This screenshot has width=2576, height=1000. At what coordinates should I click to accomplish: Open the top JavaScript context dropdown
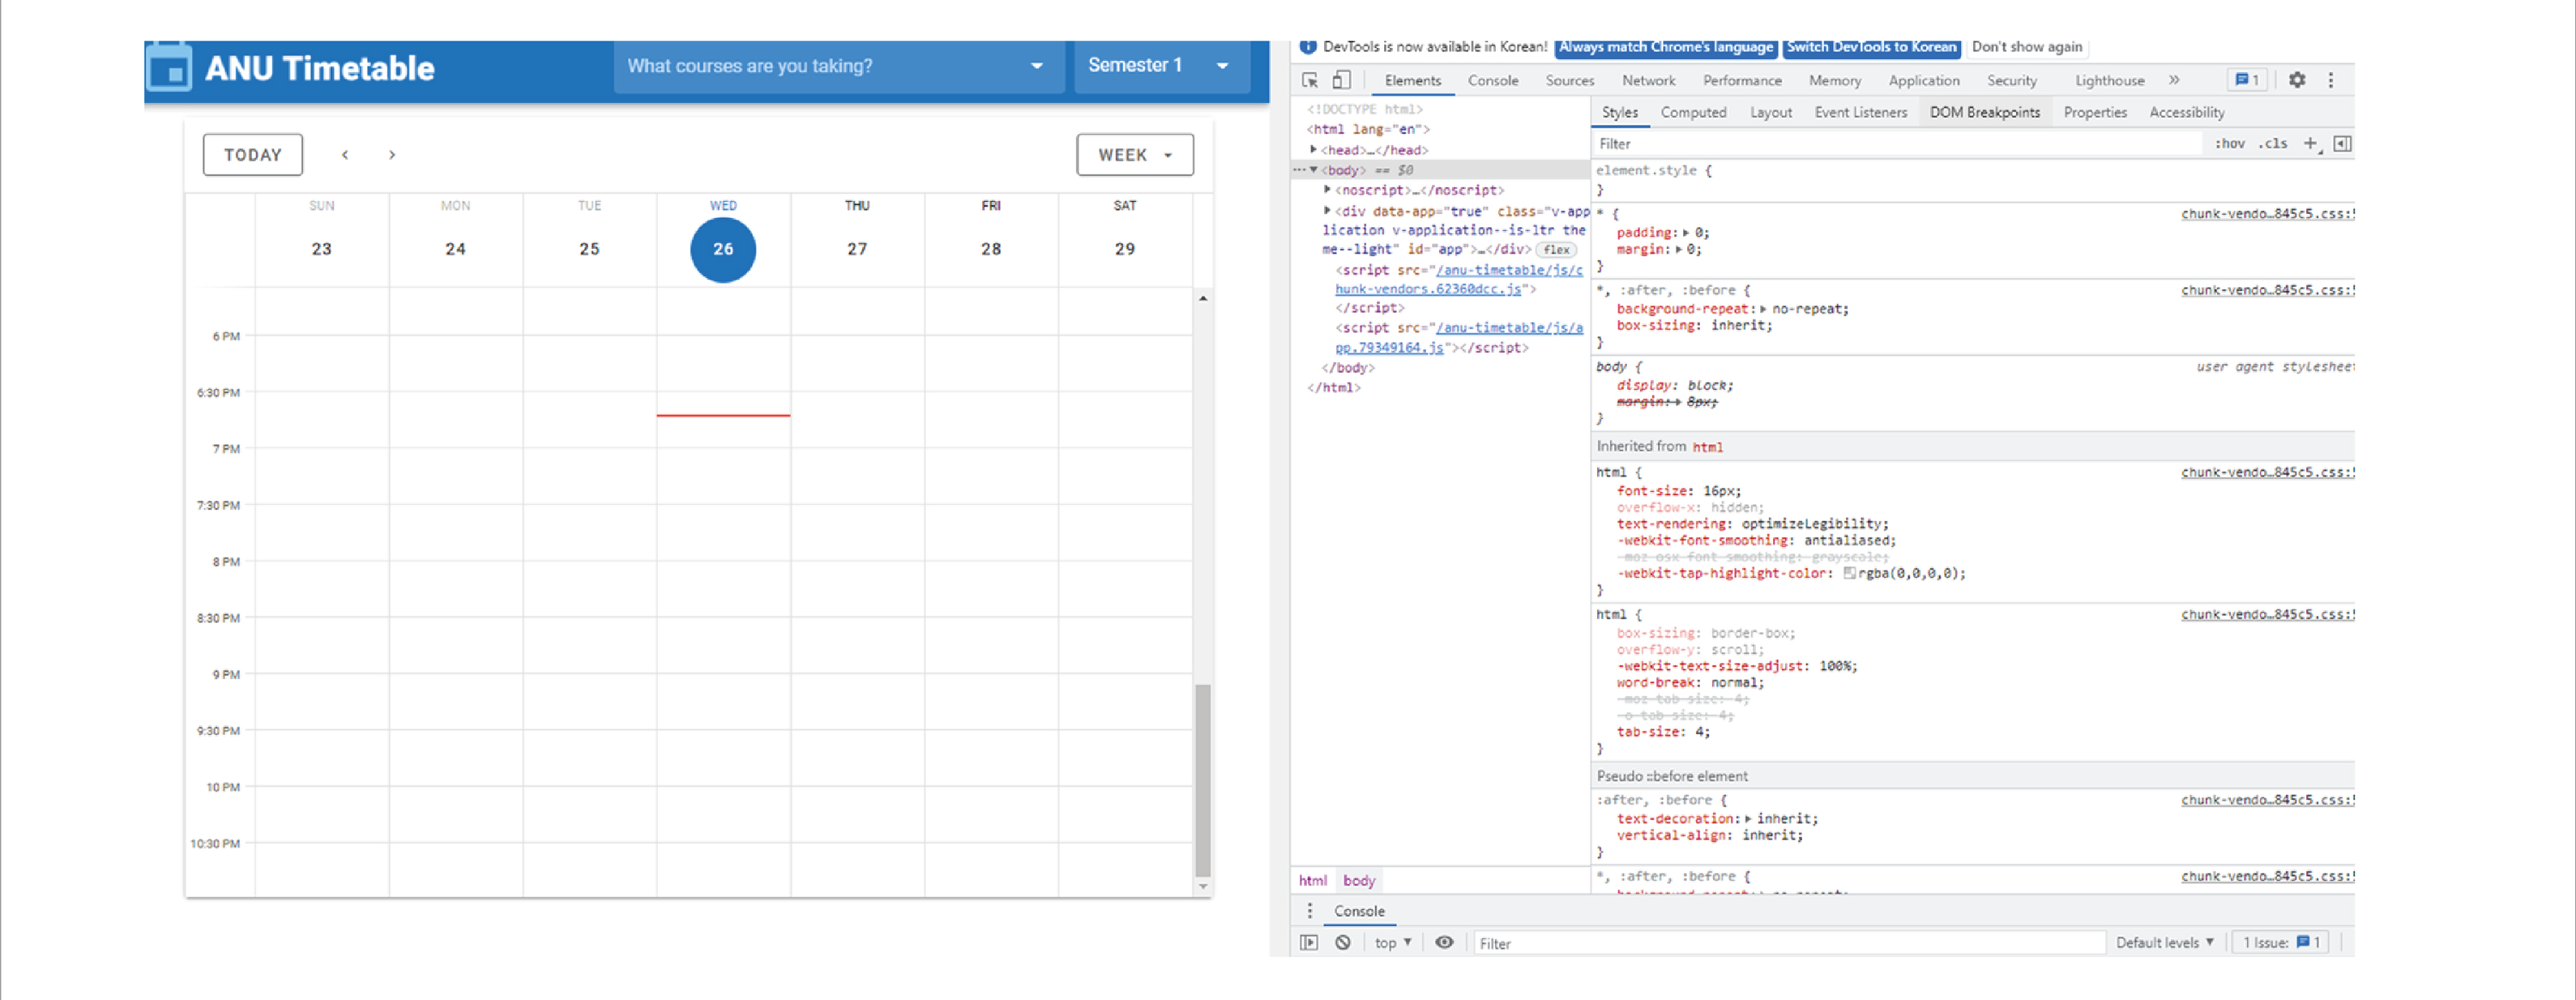[1392, 942]
